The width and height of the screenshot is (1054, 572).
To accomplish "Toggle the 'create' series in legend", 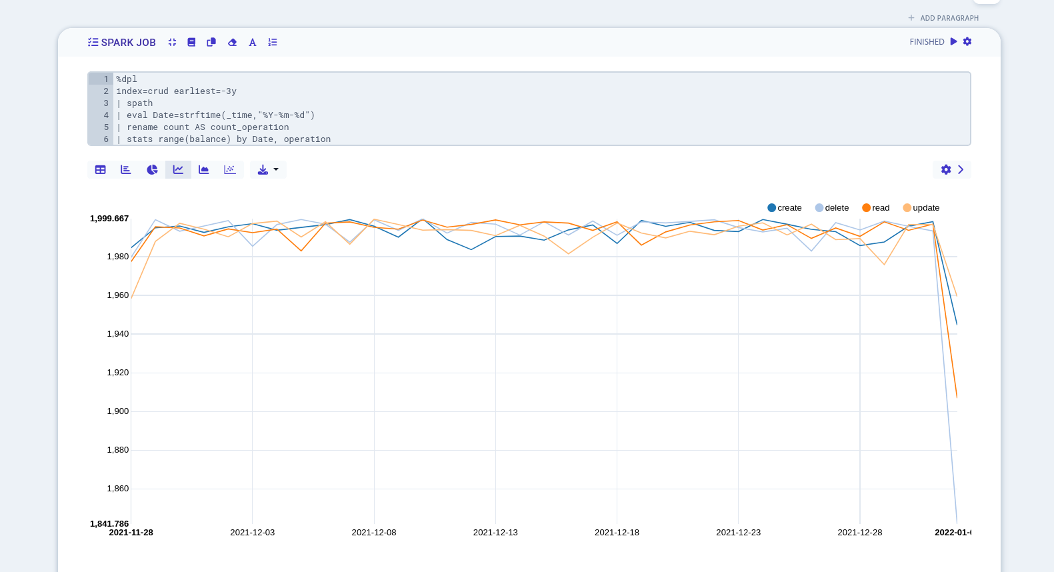I will click(785, 208).
